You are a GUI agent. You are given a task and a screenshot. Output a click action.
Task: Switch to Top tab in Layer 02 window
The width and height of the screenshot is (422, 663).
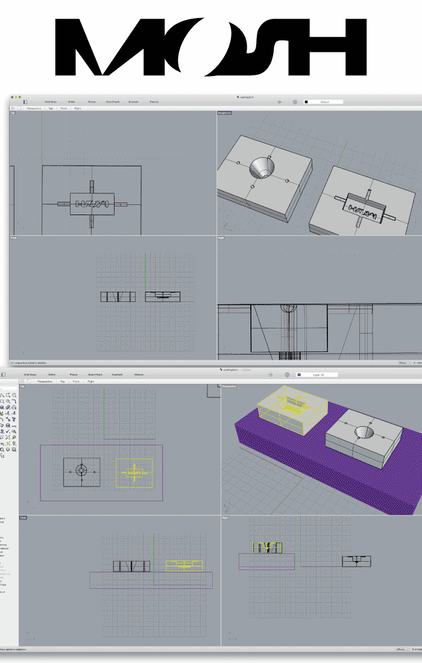(x=62, y=382)
